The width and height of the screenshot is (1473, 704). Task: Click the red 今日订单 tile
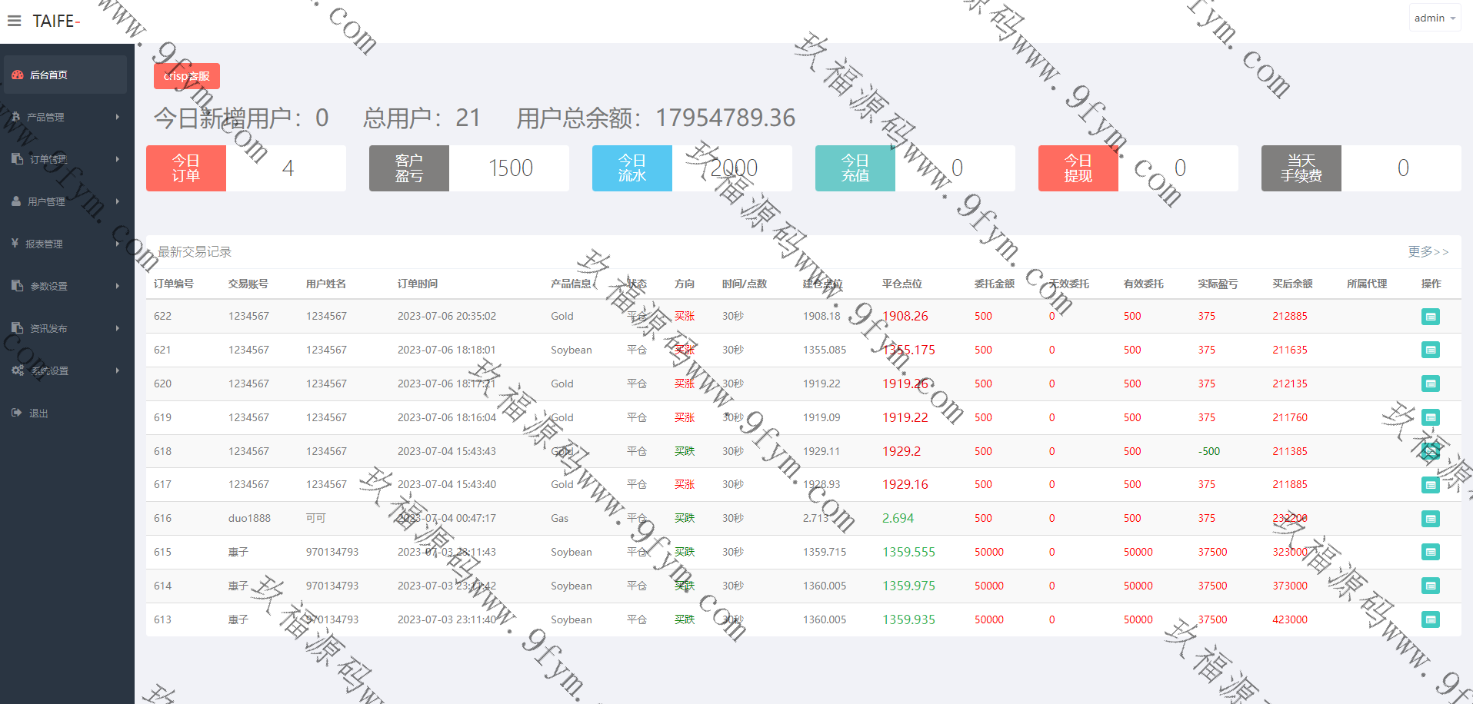[x=186, y=168]
